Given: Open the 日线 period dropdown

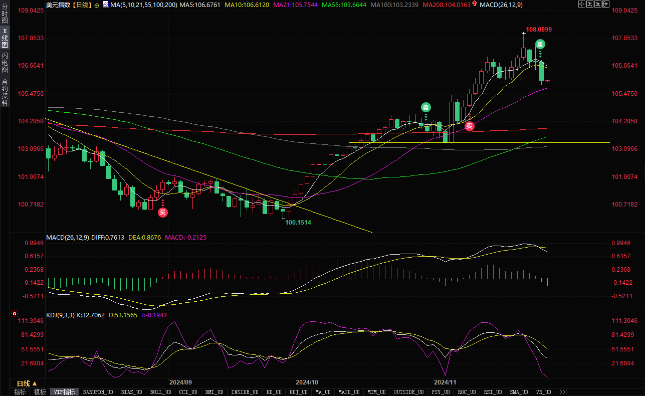Looking at the screenshot, I should tap(27, 383).
